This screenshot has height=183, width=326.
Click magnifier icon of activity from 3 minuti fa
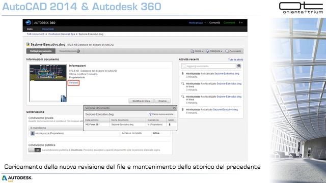183,83
